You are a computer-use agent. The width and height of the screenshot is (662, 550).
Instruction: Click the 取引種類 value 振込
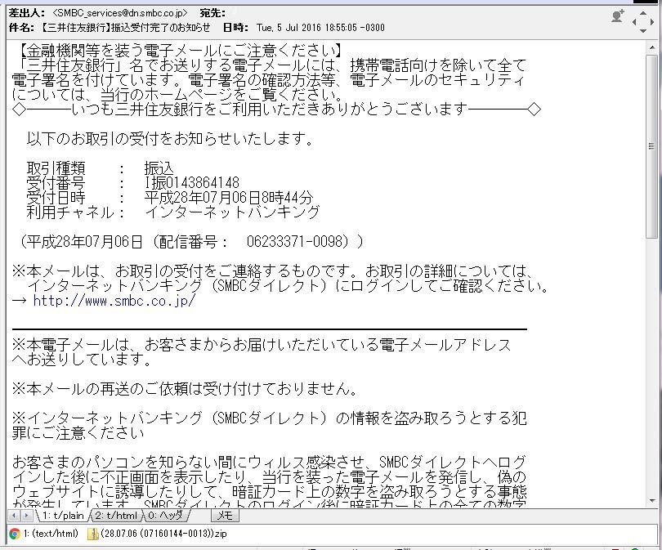pos(159,168)
